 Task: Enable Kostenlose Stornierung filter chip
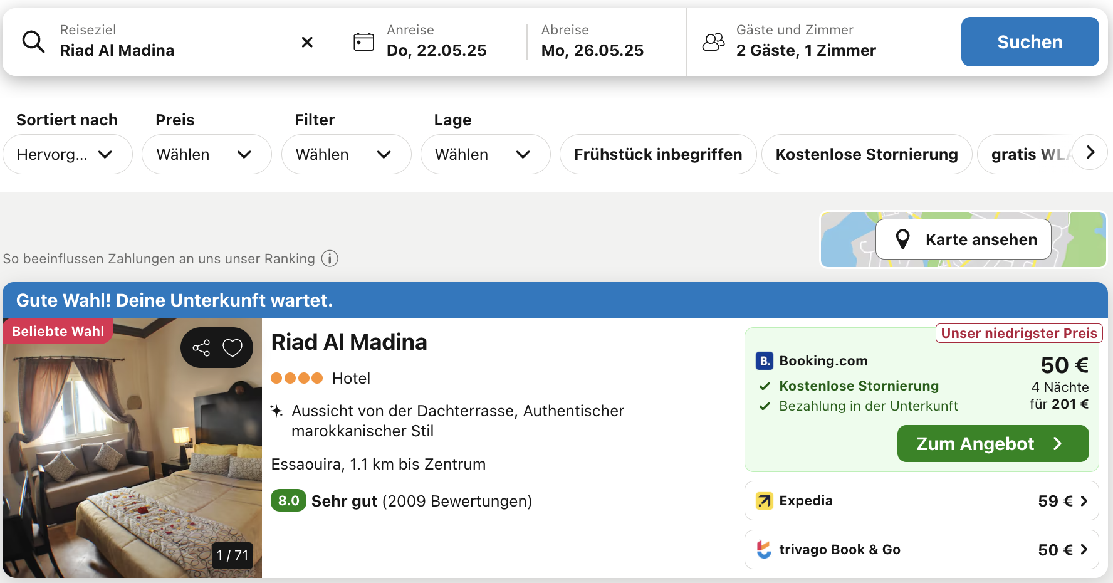866,154
